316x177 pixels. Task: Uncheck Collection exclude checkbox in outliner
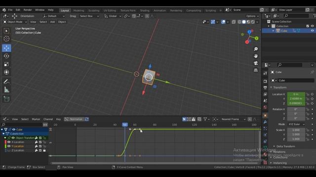308,26
